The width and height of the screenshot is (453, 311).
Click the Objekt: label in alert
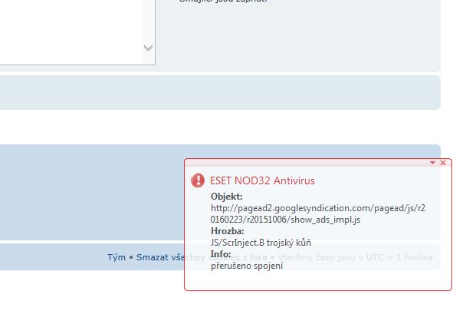[227, 197]
